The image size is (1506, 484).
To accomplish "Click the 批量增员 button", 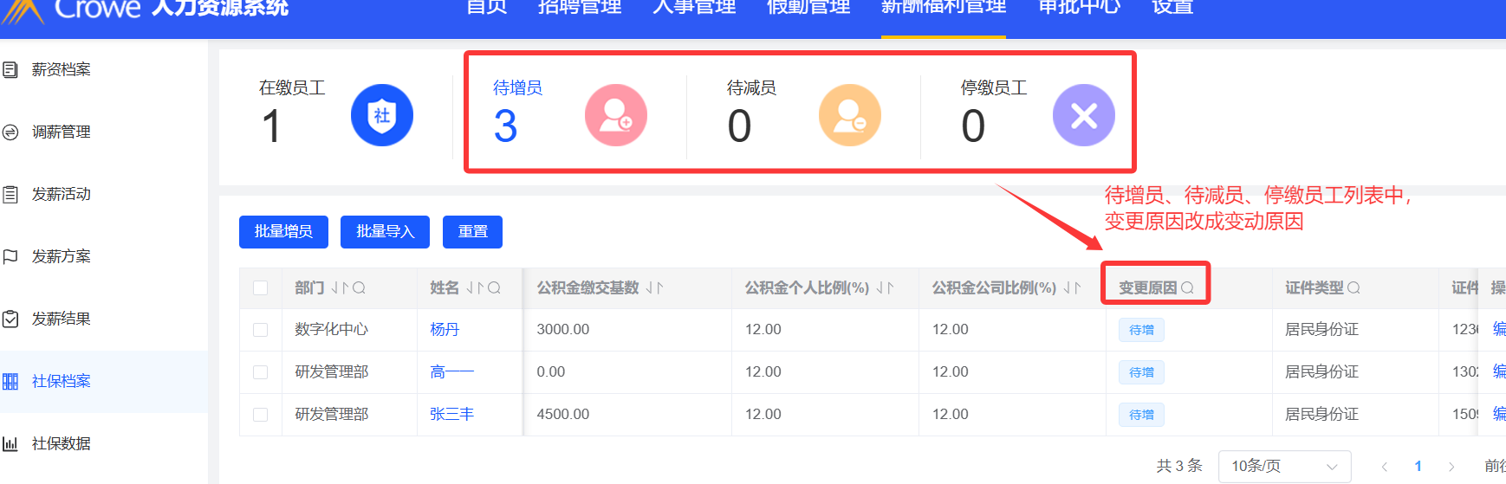I will point(283,232).
